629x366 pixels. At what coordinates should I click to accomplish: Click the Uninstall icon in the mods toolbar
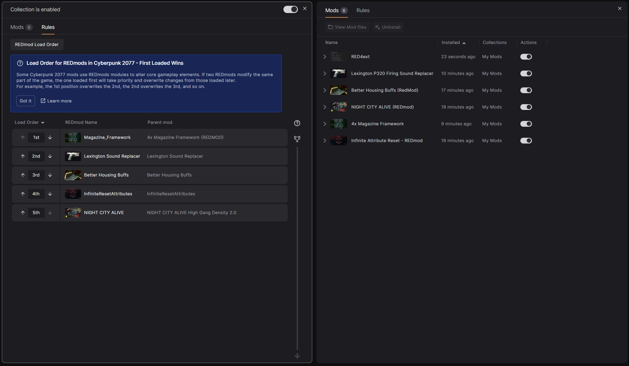[x=377, y=27]
